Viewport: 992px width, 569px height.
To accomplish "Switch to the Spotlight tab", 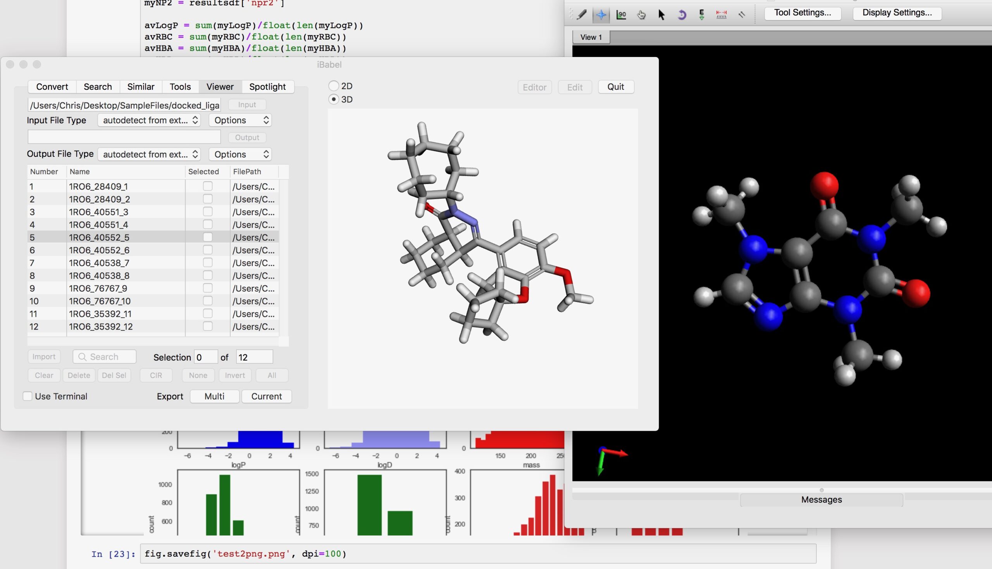I will (267, 87).
